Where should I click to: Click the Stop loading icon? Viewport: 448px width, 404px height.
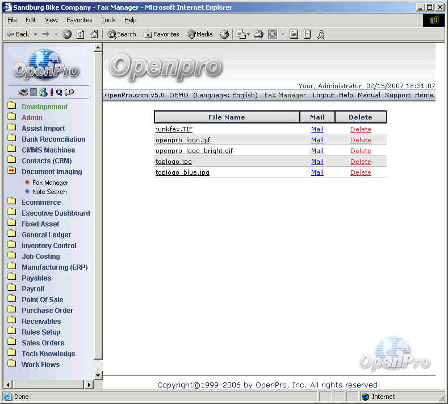(x=67, y=34)
